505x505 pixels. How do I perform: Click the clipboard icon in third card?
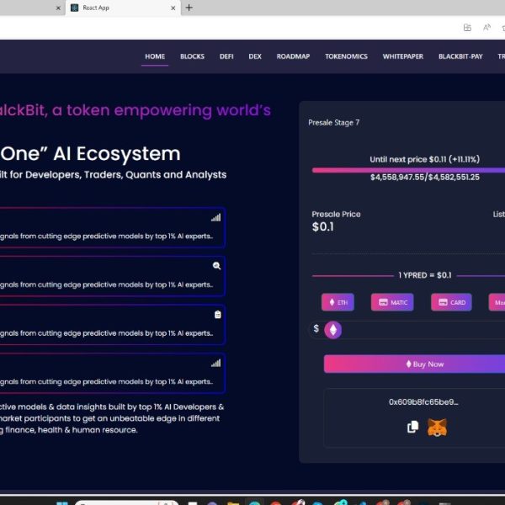tap(218, 314)
